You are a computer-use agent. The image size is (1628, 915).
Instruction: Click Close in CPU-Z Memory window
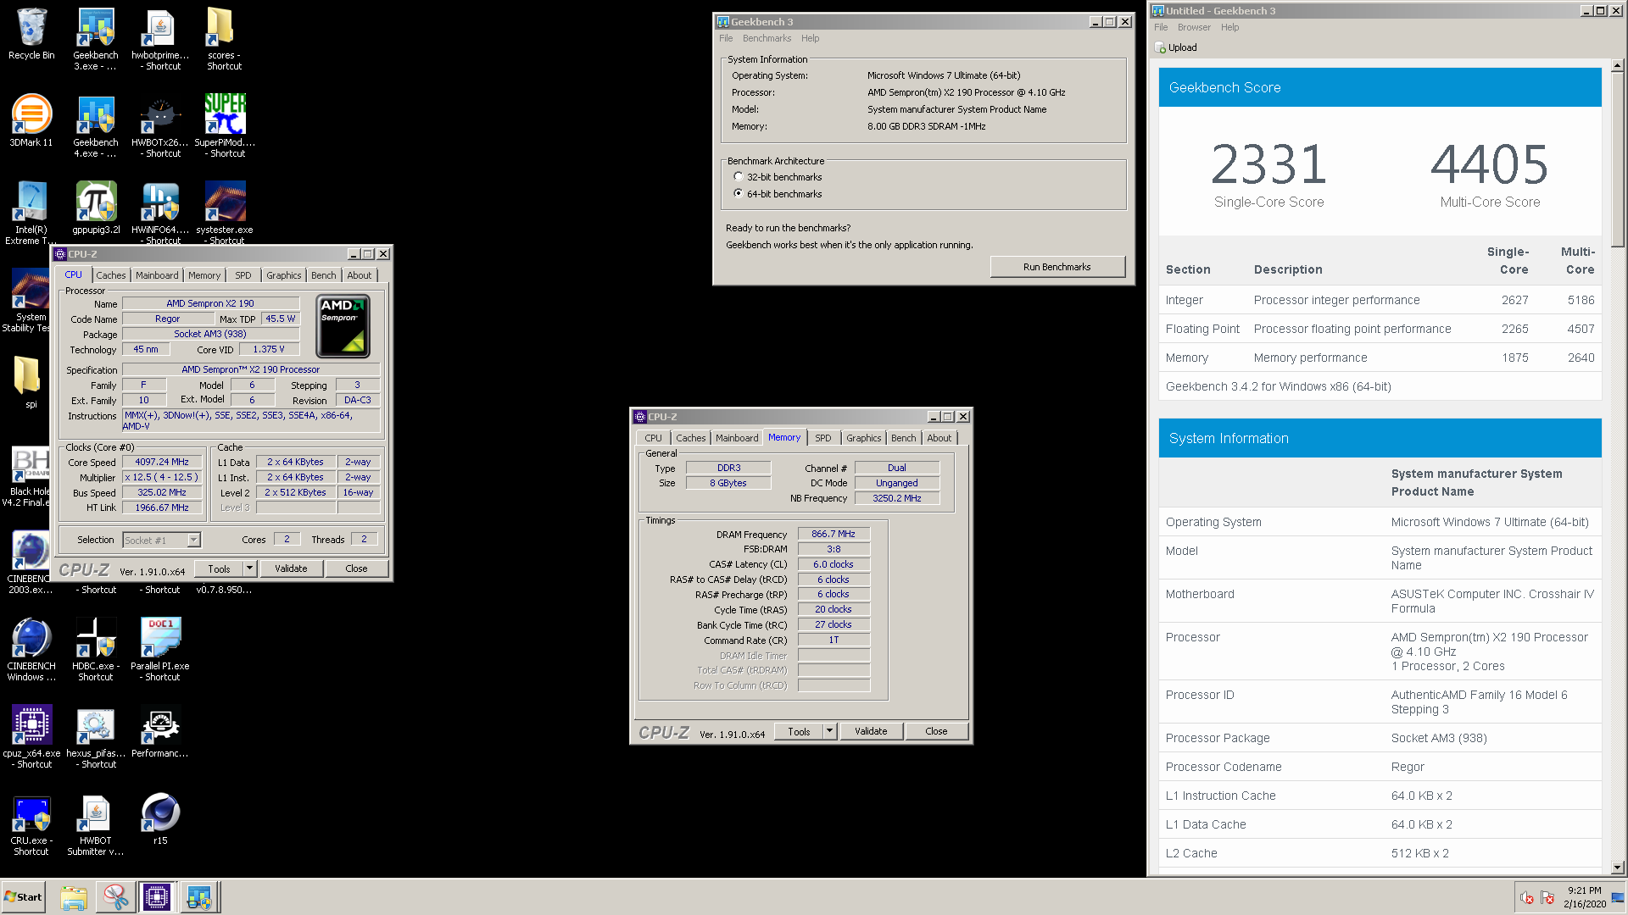click(x=936, y=731)
